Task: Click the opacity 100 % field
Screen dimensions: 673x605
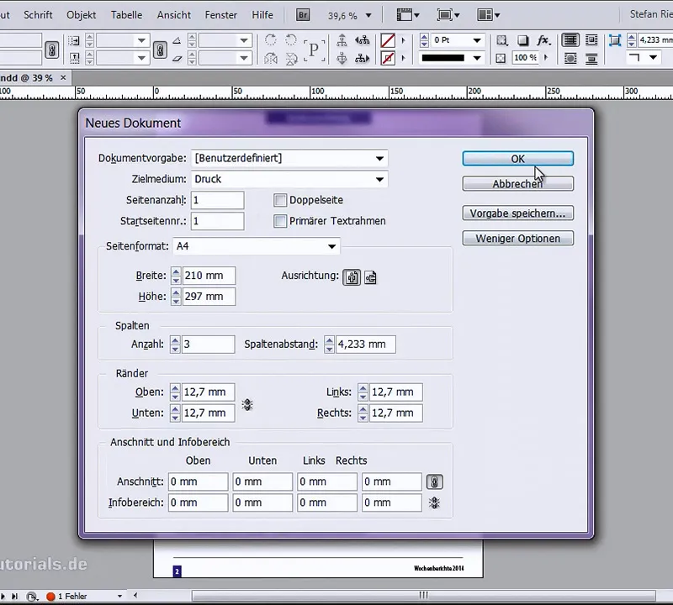Action: [525, 57]
